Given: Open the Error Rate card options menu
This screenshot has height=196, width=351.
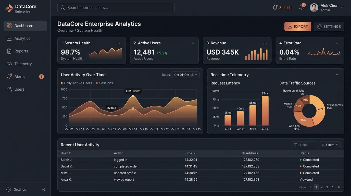Looking at the screenshot, I should [x=338, y=43].
